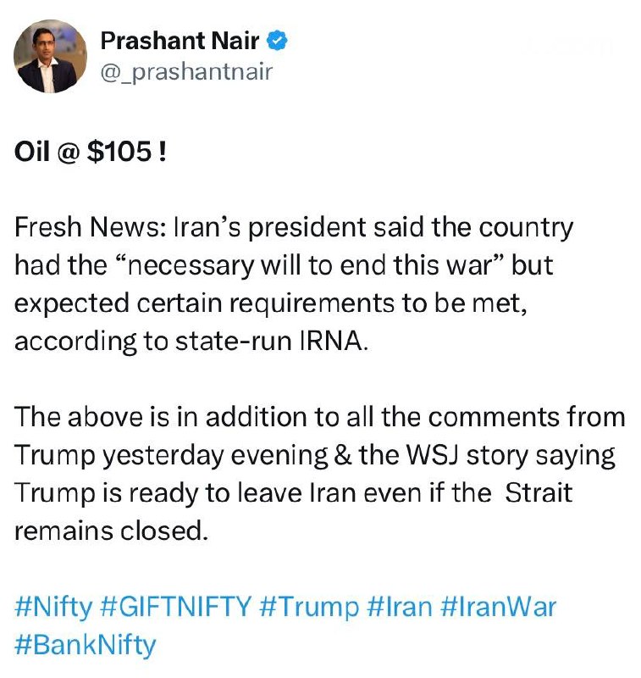
Task: Open the @_prashantnair handle
Action: click(186, 71)
